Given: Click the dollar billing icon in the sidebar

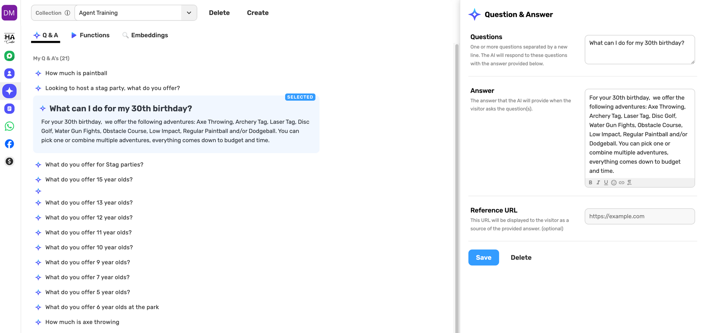Looking at the screenshot, I should [10, 161].
